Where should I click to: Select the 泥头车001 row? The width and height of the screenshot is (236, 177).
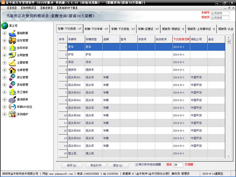(142, 77)
